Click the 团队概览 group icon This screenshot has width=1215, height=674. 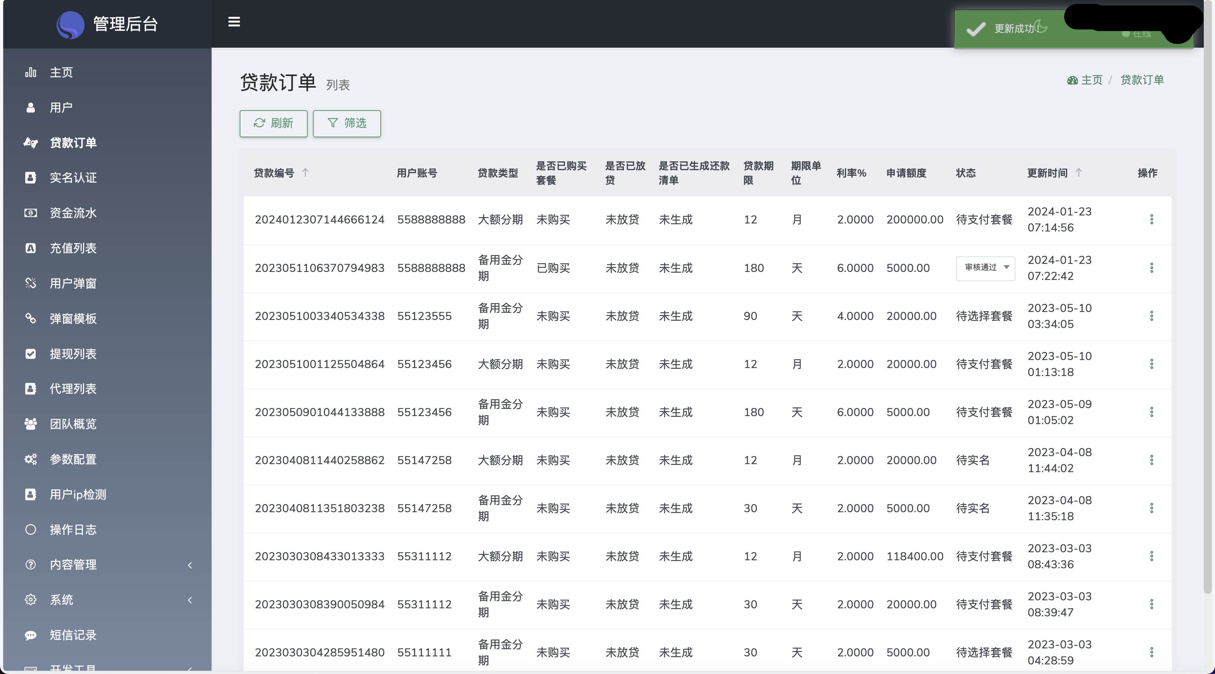click(x=31, y=424)
